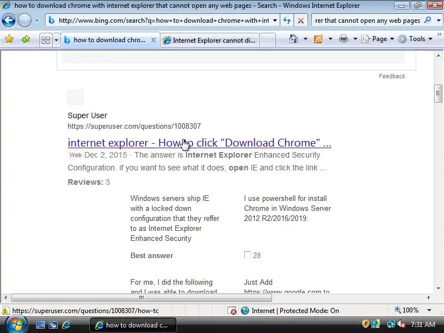Open search provider dropdown arrow
Screen dimensions: 444x333
coord(438,21)
